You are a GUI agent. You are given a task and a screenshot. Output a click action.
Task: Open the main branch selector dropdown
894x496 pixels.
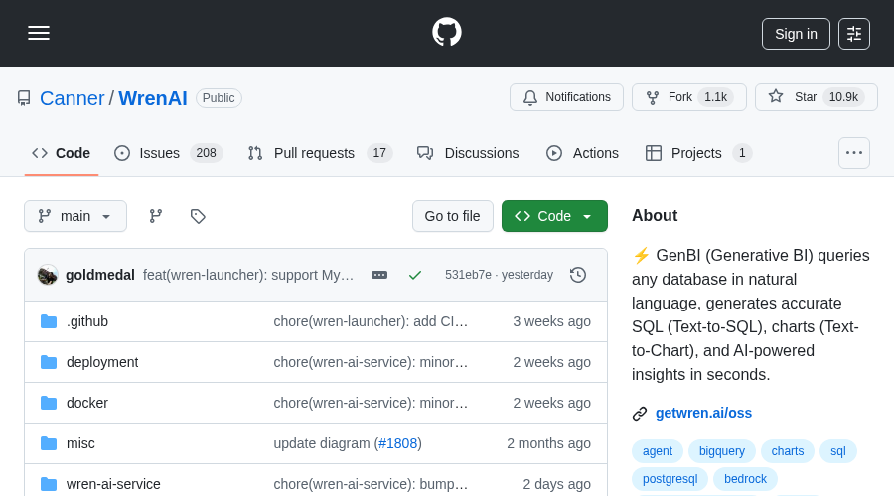click(75, 216)
